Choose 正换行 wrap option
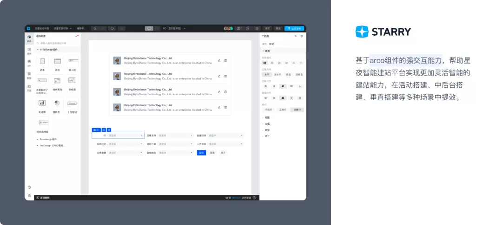 (283, 109)
